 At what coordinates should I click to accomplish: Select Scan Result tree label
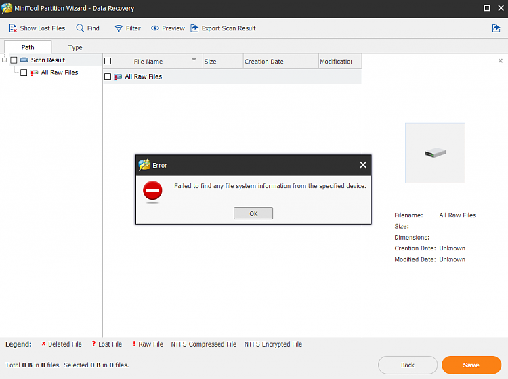[x=48, y=60]
